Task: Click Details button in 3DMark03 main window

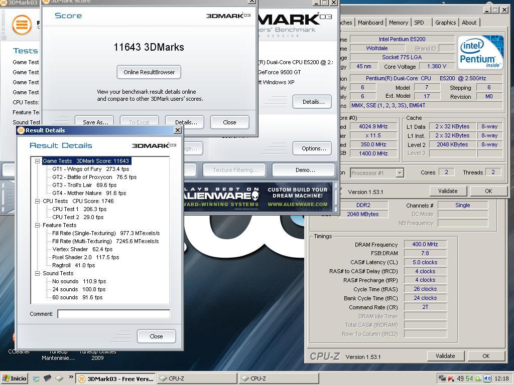Action: click(x=312, y=102)
